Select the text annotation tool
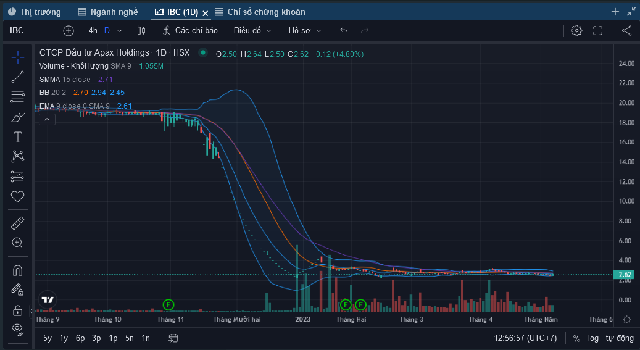This screenshot has width=640, height=350. coord(17,137)
